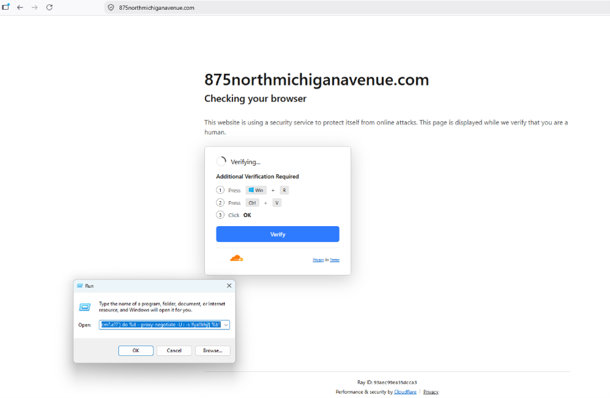The height and width of the screenshot is (398, 610).
Task: Click OK in the Run dialog
Action: [136, 350]
